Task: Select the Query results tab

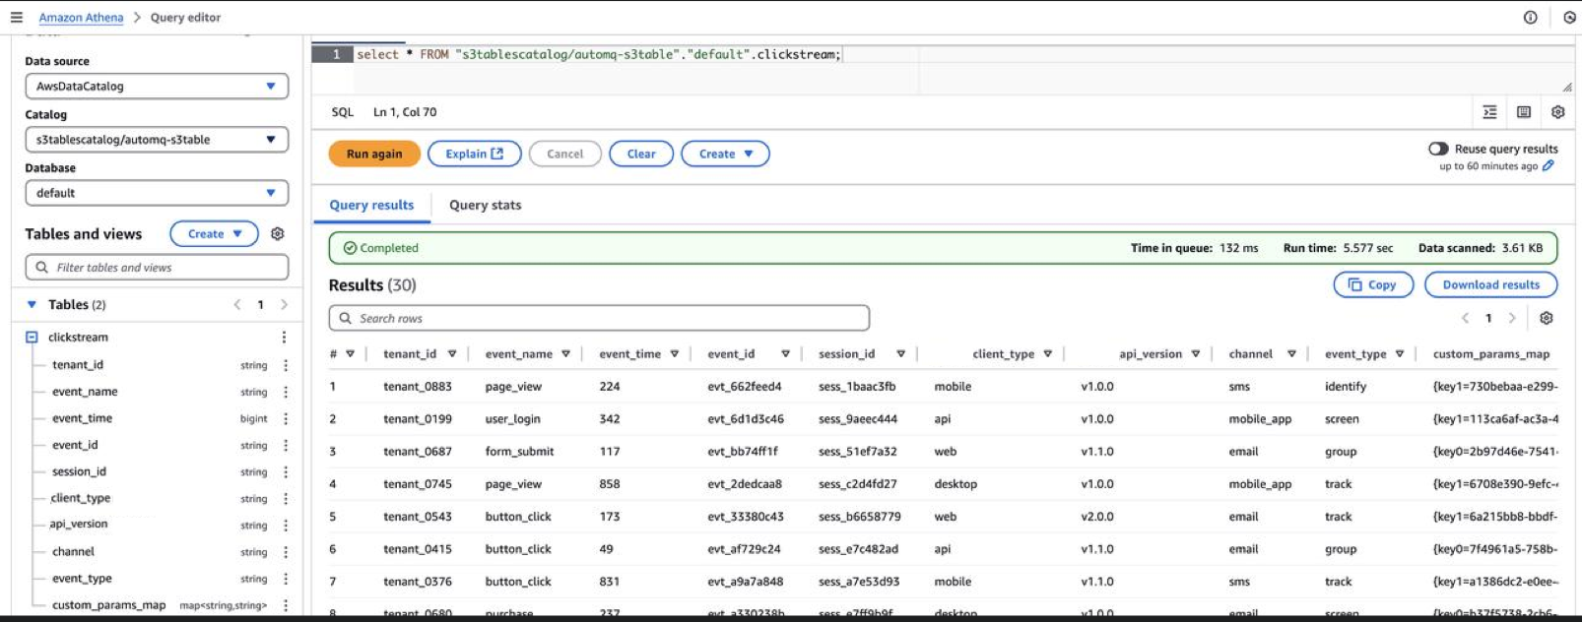Action: click(371, 205)
